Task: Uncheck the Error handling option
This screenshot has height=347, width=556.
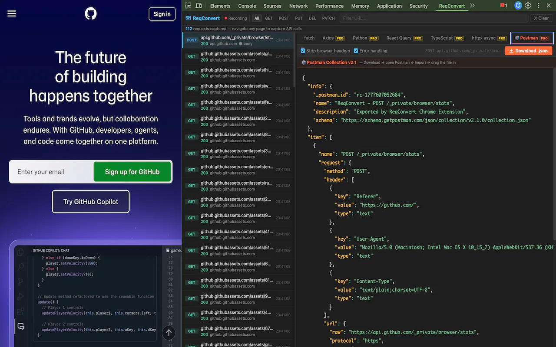Action: [356, 51]
